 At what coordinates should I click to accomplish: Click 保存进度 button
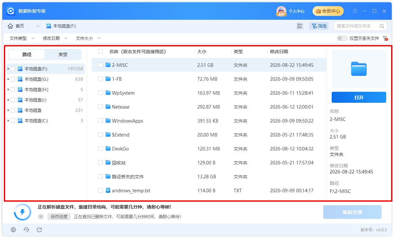59,217
